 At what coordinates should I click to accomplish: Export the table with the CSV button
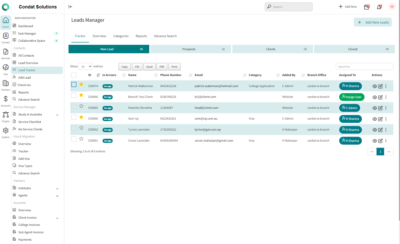pos(137,67)
